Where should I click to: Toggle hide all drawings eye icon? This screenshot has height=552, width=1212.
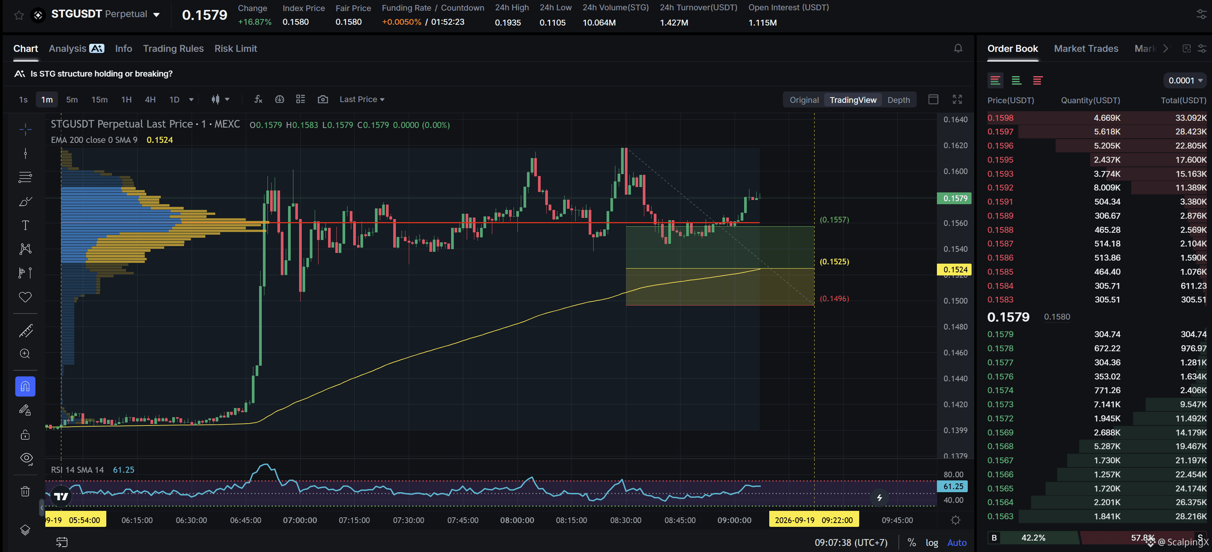coord(26,458)
